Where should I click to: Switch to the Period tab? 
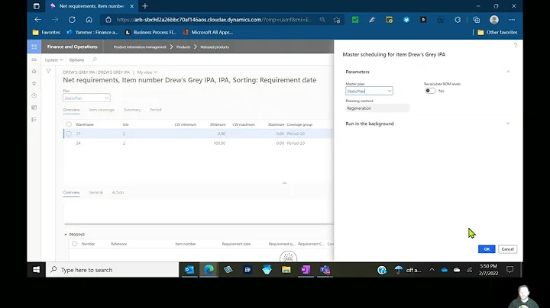(x=156, y=110)
